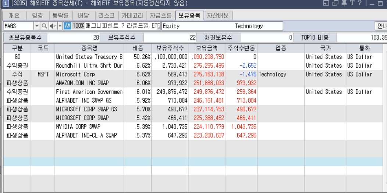
Task: Click the 통화 column header
Action: tap(365, 48)
